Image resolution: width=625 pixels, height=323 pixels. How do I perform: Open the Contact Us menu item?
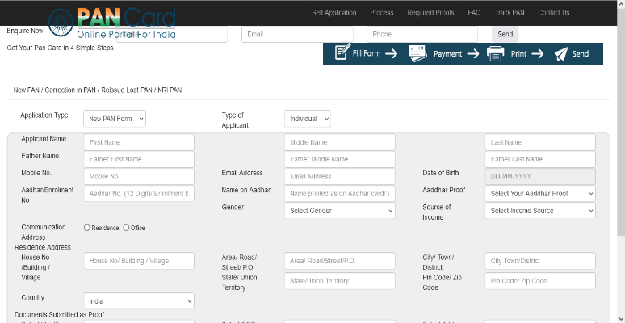(x=554, y=13)
